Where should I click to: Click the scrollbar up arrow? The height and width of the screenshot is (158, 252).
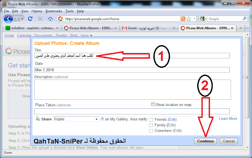click(248, 34)
